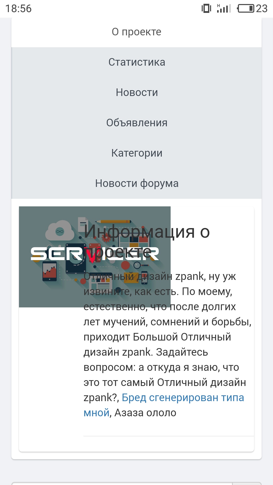273x485 pixels.
Task: Tap the pencil graphic in the banner
Action: click(113, 222)
